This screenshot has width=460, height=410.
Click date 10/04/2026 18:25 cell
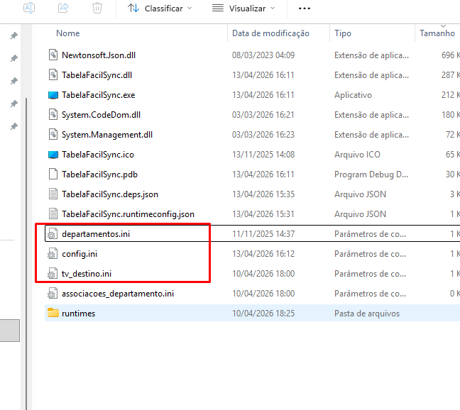pyautogui.click(x=263, y=314)
